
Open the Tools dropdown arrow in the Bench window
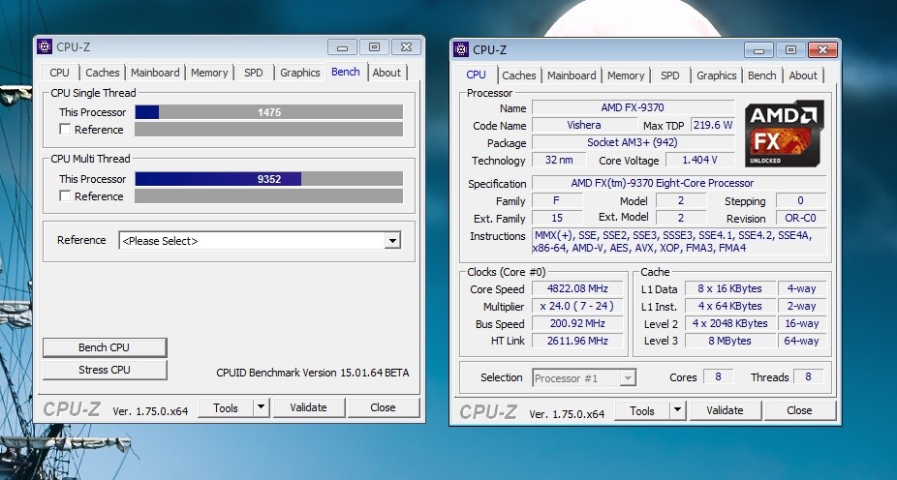261,407
